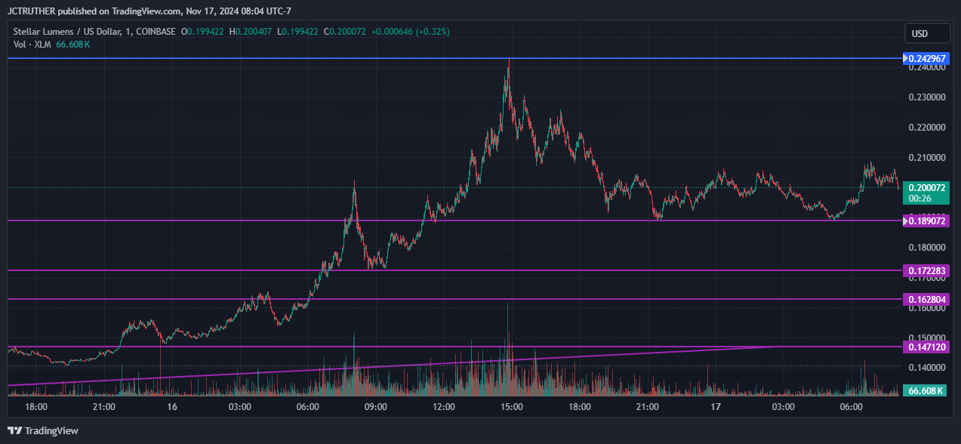This screenshot has width=961, height=444.
Task: Click the 16 date label on time axis
Action: [172, 407]
